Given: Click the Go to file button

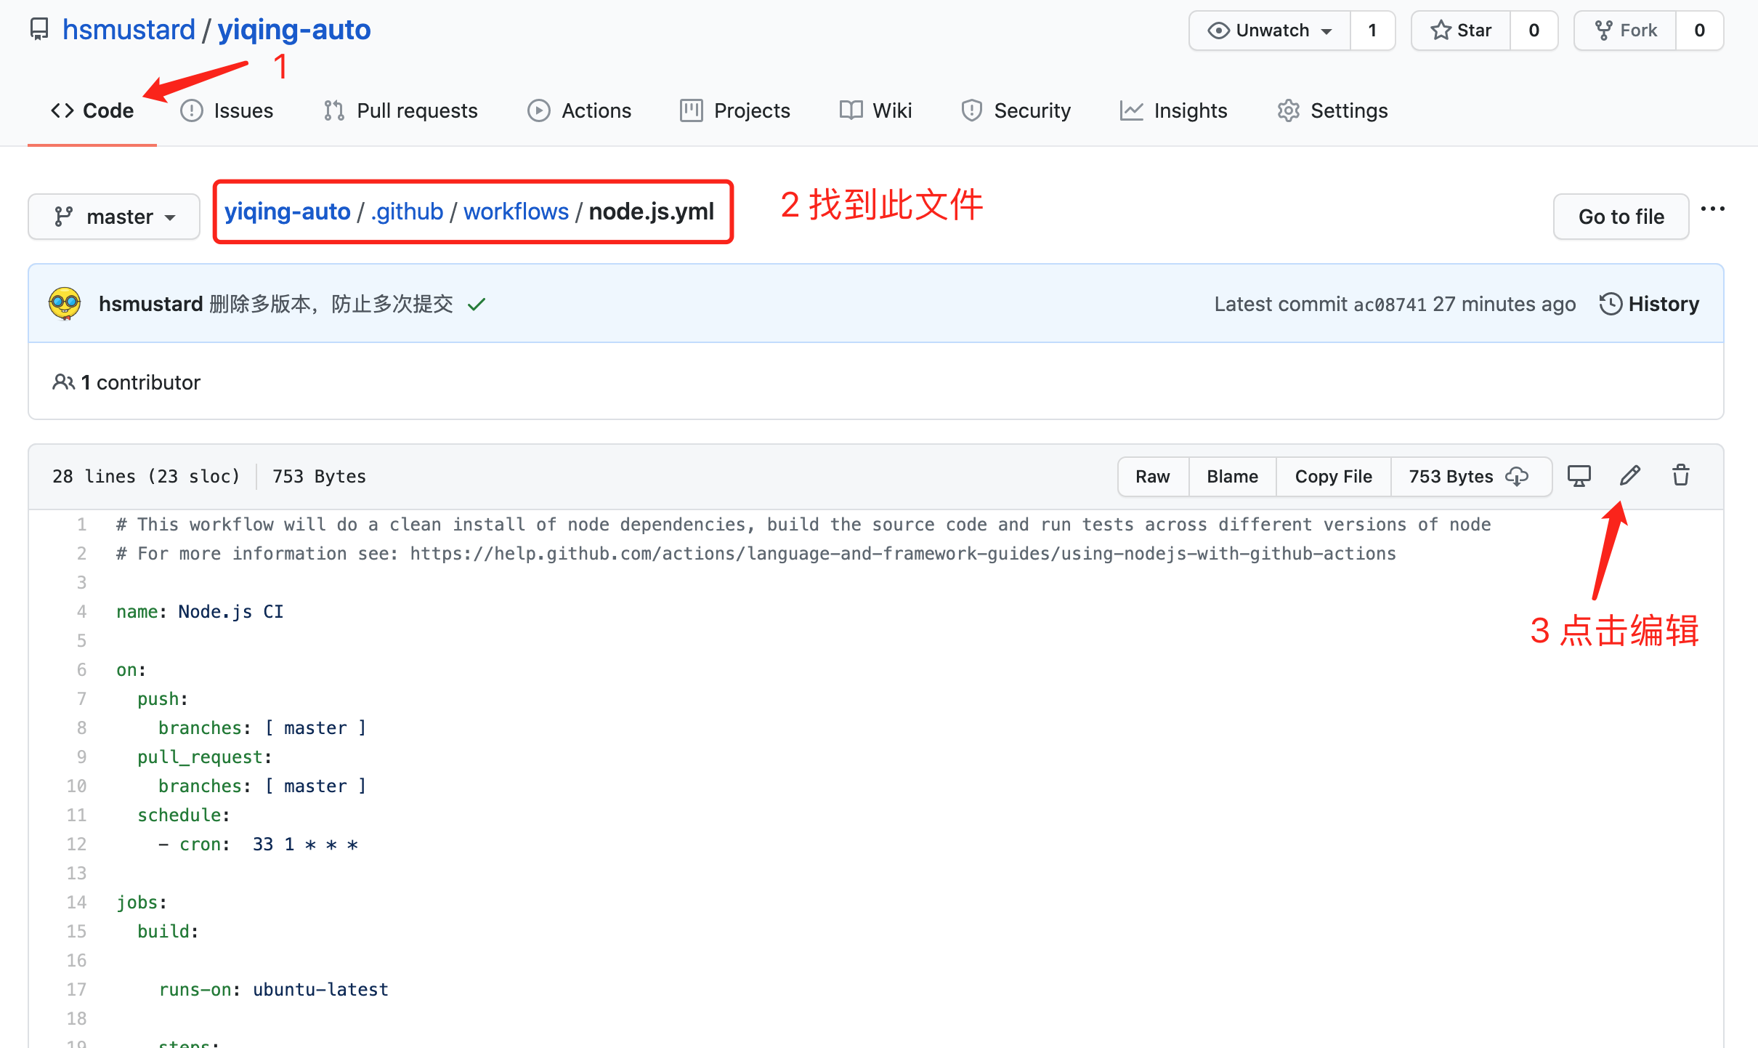Looking at the screenshot, I should pos(1621,214).
